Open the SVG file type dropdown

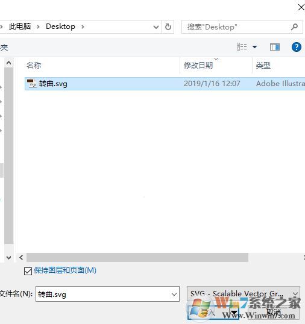[x=295, y=294]
